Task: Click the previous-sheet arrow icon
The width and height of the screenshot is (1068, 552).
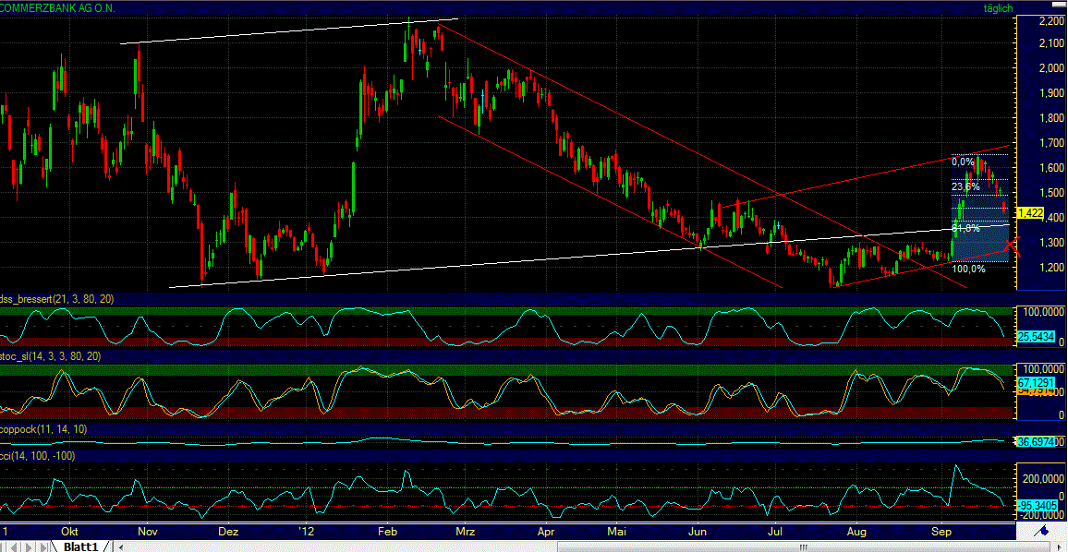Action: [x=14, y=546]
